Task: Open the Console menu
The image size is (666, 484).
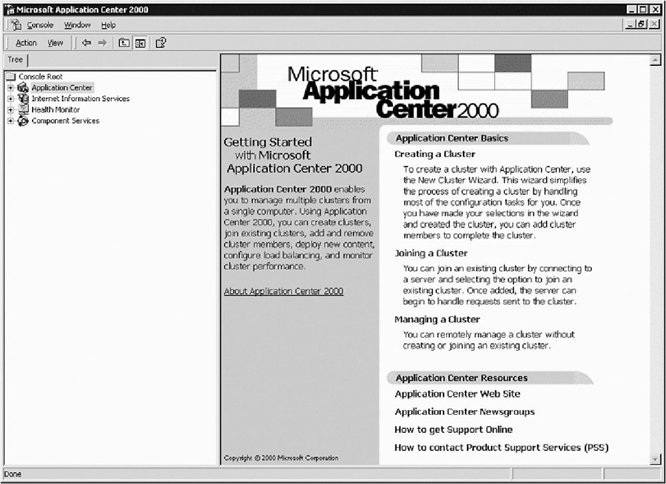Action: (40, 25)
